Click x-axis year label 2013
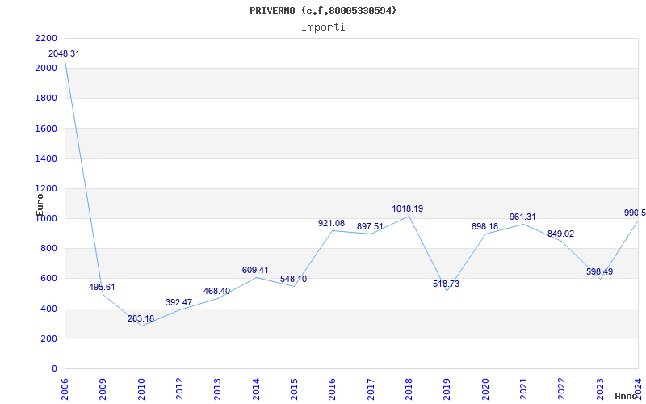The height and width of the screenshot is (404, 646). (x=217, y=389)
